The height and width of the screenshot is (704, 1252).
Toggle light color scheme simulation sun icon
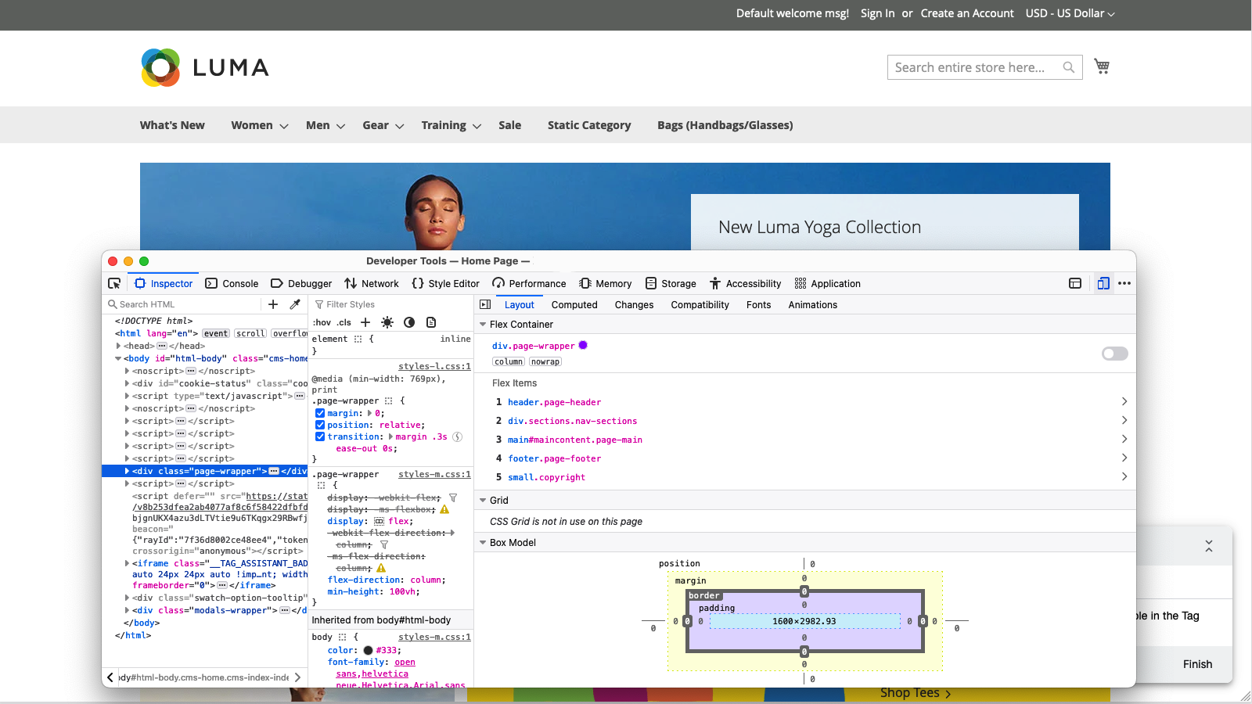387,322
